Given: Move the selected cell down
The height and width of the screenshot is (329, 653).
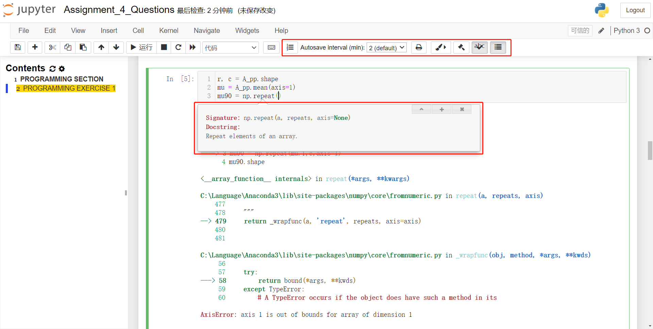Looking at the screenshot, I should pos(116,48).
